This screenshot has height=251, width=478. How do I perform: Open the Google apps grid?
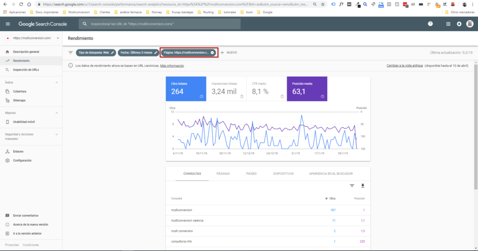448,24
